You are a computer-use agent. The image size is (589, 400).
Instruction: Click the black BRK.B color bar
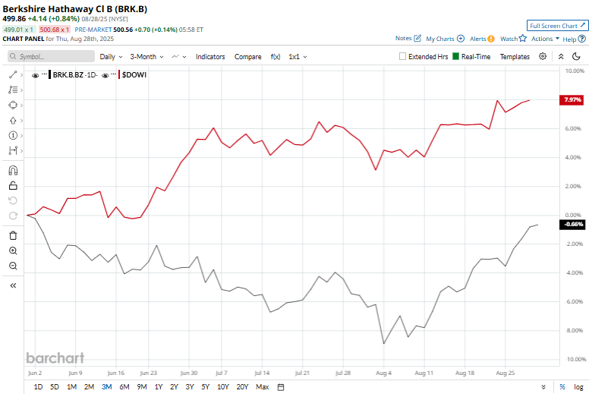point(50,74)
